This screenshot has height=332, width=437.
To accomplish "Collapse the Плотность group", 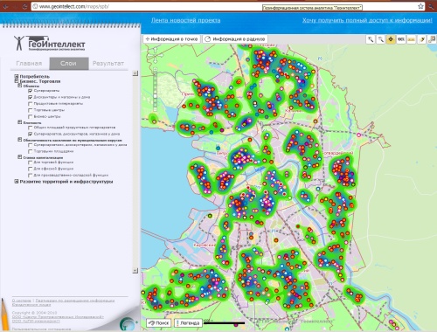I will [20, 122].
